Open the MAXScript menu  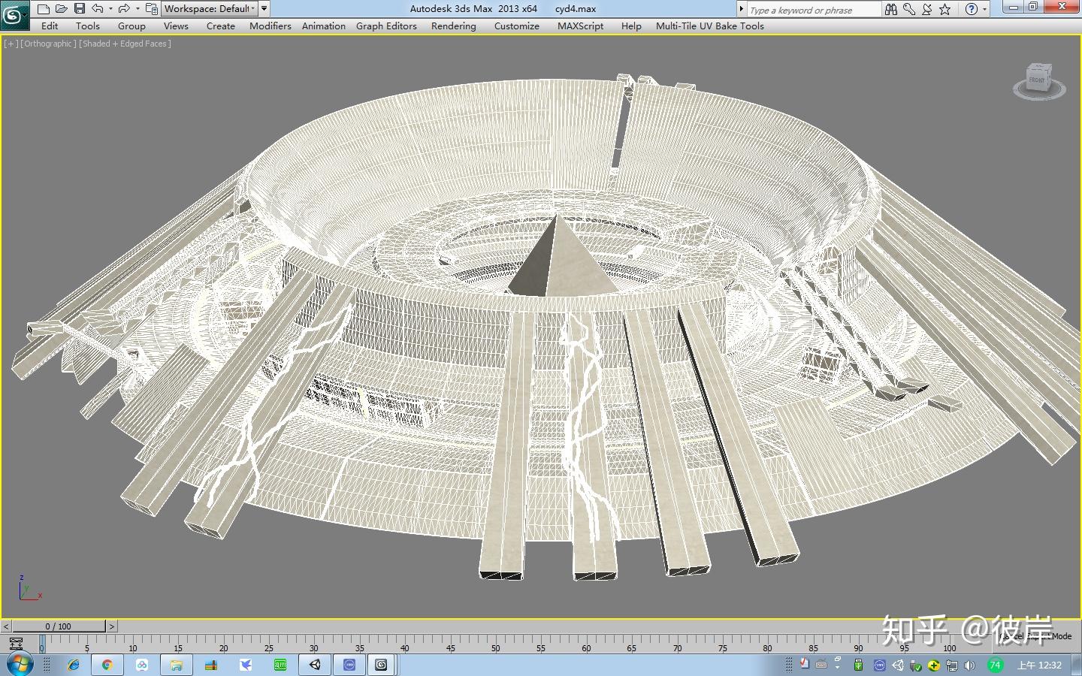click(x=581, y=26)
